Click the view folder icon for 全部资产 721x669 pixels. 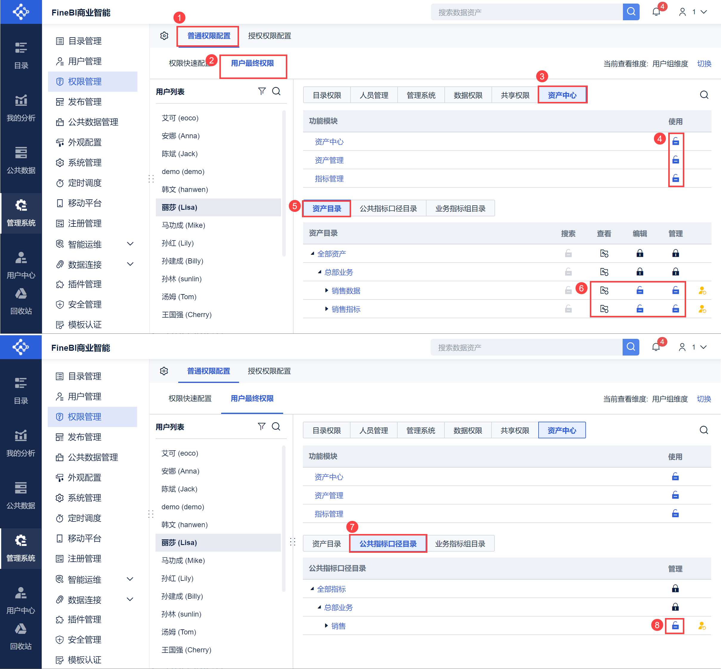(x=604, y=253)
